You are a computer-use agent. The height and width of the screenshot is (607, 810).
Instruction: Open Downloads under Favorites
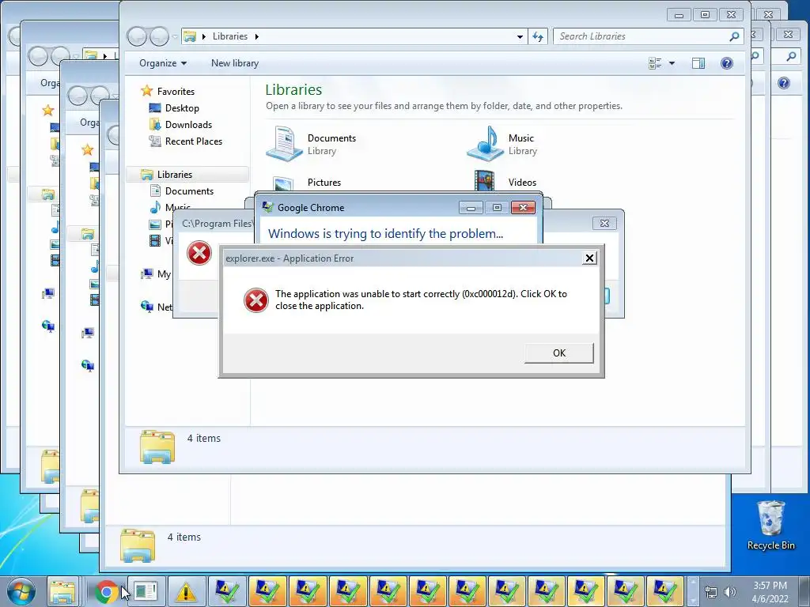tap(188, 125)
